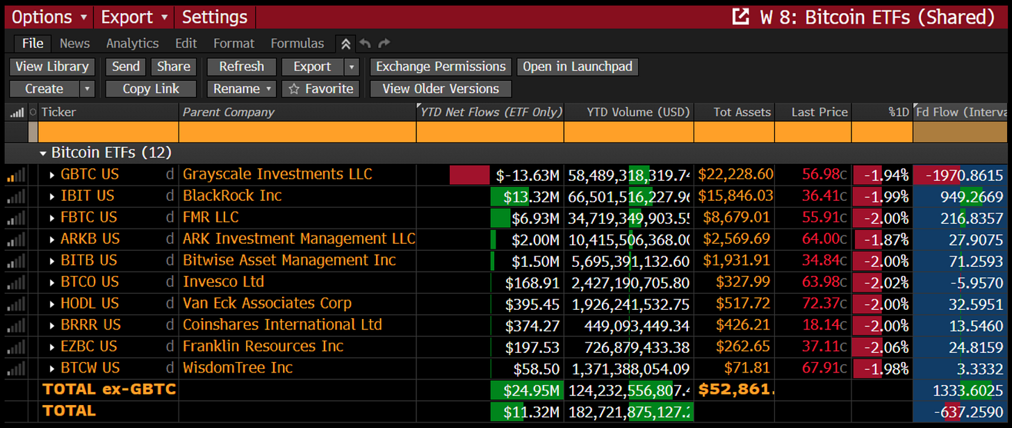Click the signal bars icon in BRRR row
This screenshot has height=428, width=1012.
tap(15, 325)
